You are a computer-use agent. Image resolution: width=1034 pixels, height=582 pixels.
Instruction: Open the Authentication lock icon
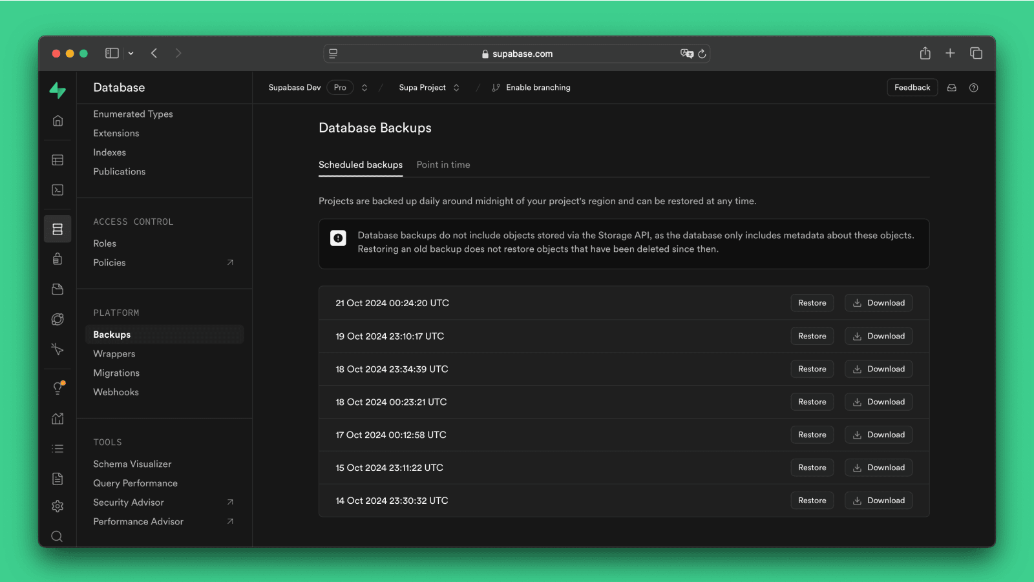[x=58, y=259]
